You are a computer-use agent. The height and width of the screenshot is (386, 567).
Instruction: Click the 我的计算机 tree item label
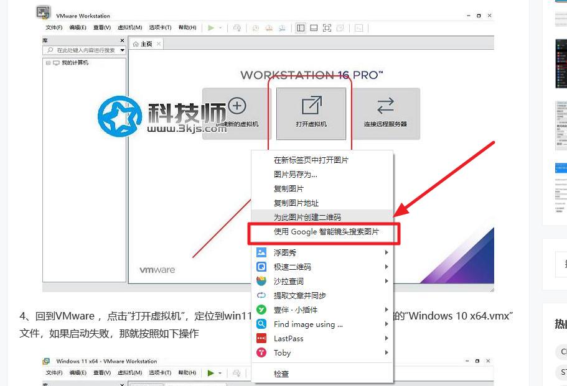[x=75, y=63]
